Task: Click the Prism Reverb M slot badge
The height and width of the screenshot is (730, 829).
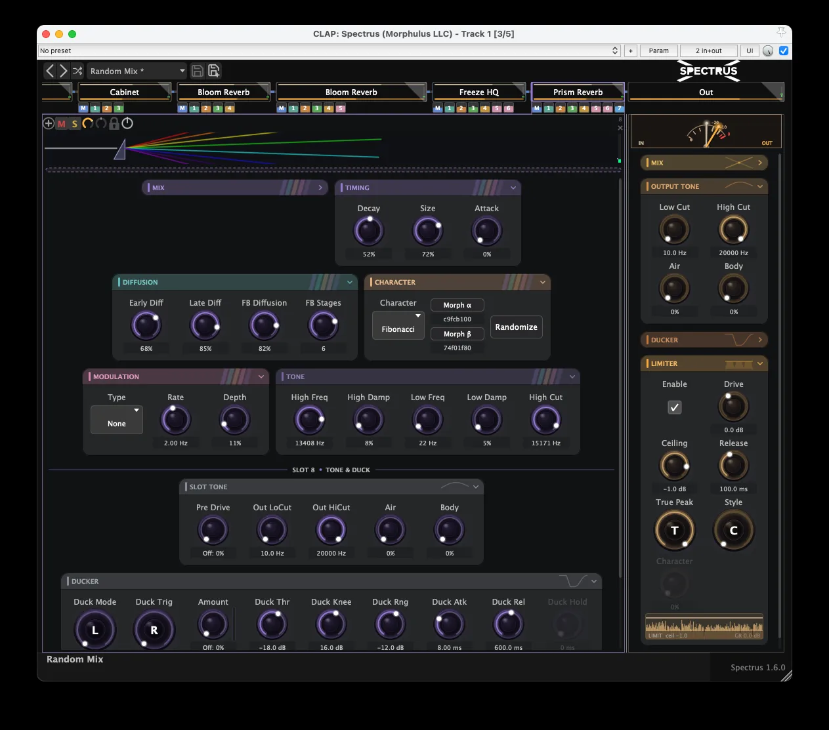Action: click(537, 108)
